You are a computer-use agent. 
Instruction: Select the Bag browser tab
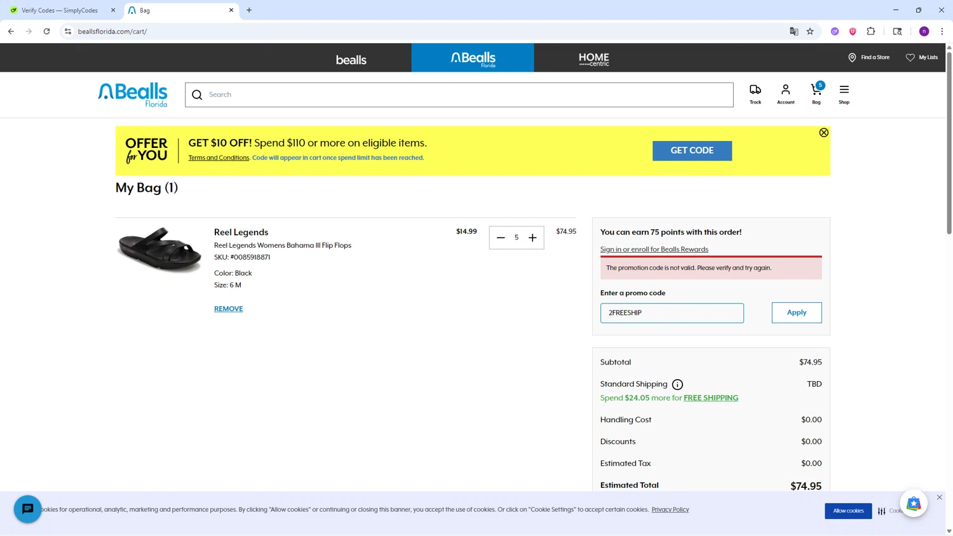[x=181, y=10]
